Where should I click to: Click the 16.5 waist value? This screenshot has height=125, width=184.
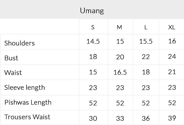click(120, 72)
